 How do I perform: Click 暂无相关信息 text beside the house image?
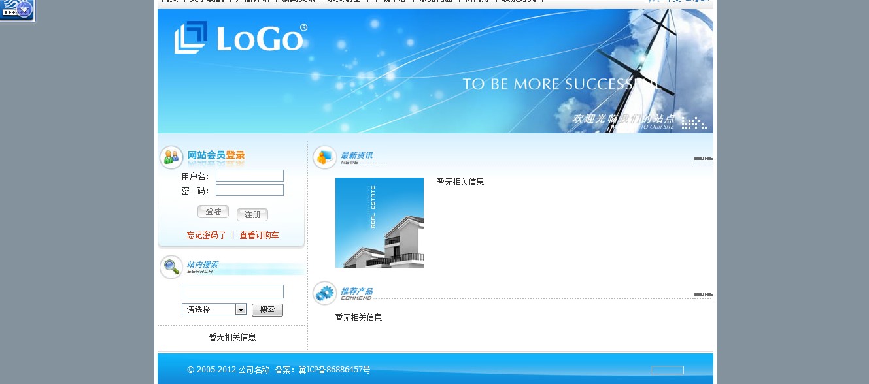461,182
